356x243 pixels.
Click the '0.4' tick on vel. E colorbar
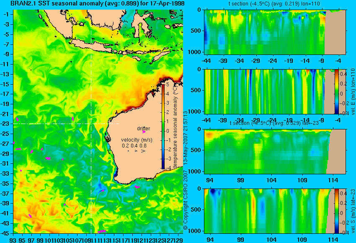[x=343, y=74]
